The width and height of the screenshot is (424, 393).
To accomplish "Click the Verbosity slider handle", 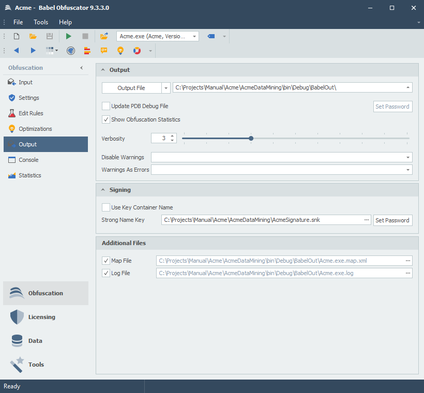I will coord(251,138).
